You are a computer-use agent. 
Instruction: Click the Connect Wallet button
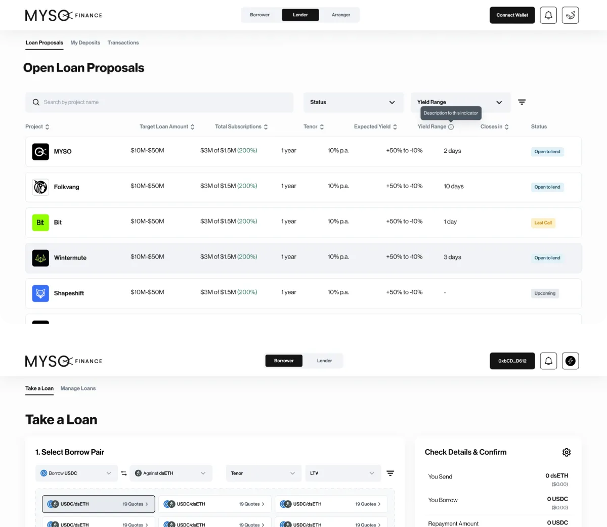point(512,15)
